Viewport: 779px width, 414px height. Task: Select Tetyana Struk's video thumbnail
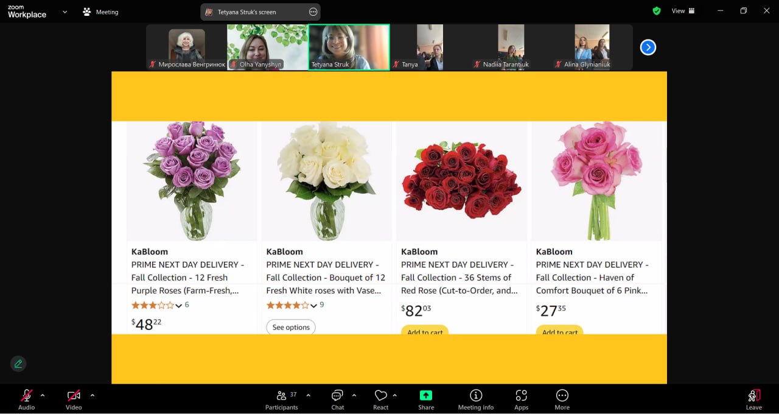point(349,47)
